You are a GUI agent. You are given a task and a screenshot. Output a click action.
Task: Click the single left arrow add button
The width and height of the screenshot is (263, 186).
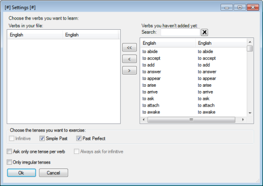130,59
